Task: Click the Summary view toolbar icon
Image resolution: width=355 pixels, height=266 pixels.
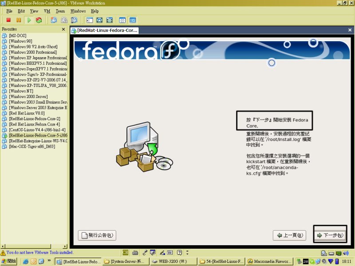Action: 122,20
